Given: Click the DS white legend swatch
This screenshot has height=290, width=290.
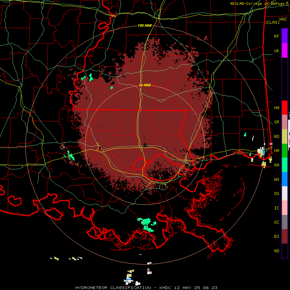Looking at the screenshot, I should point(285,193).
